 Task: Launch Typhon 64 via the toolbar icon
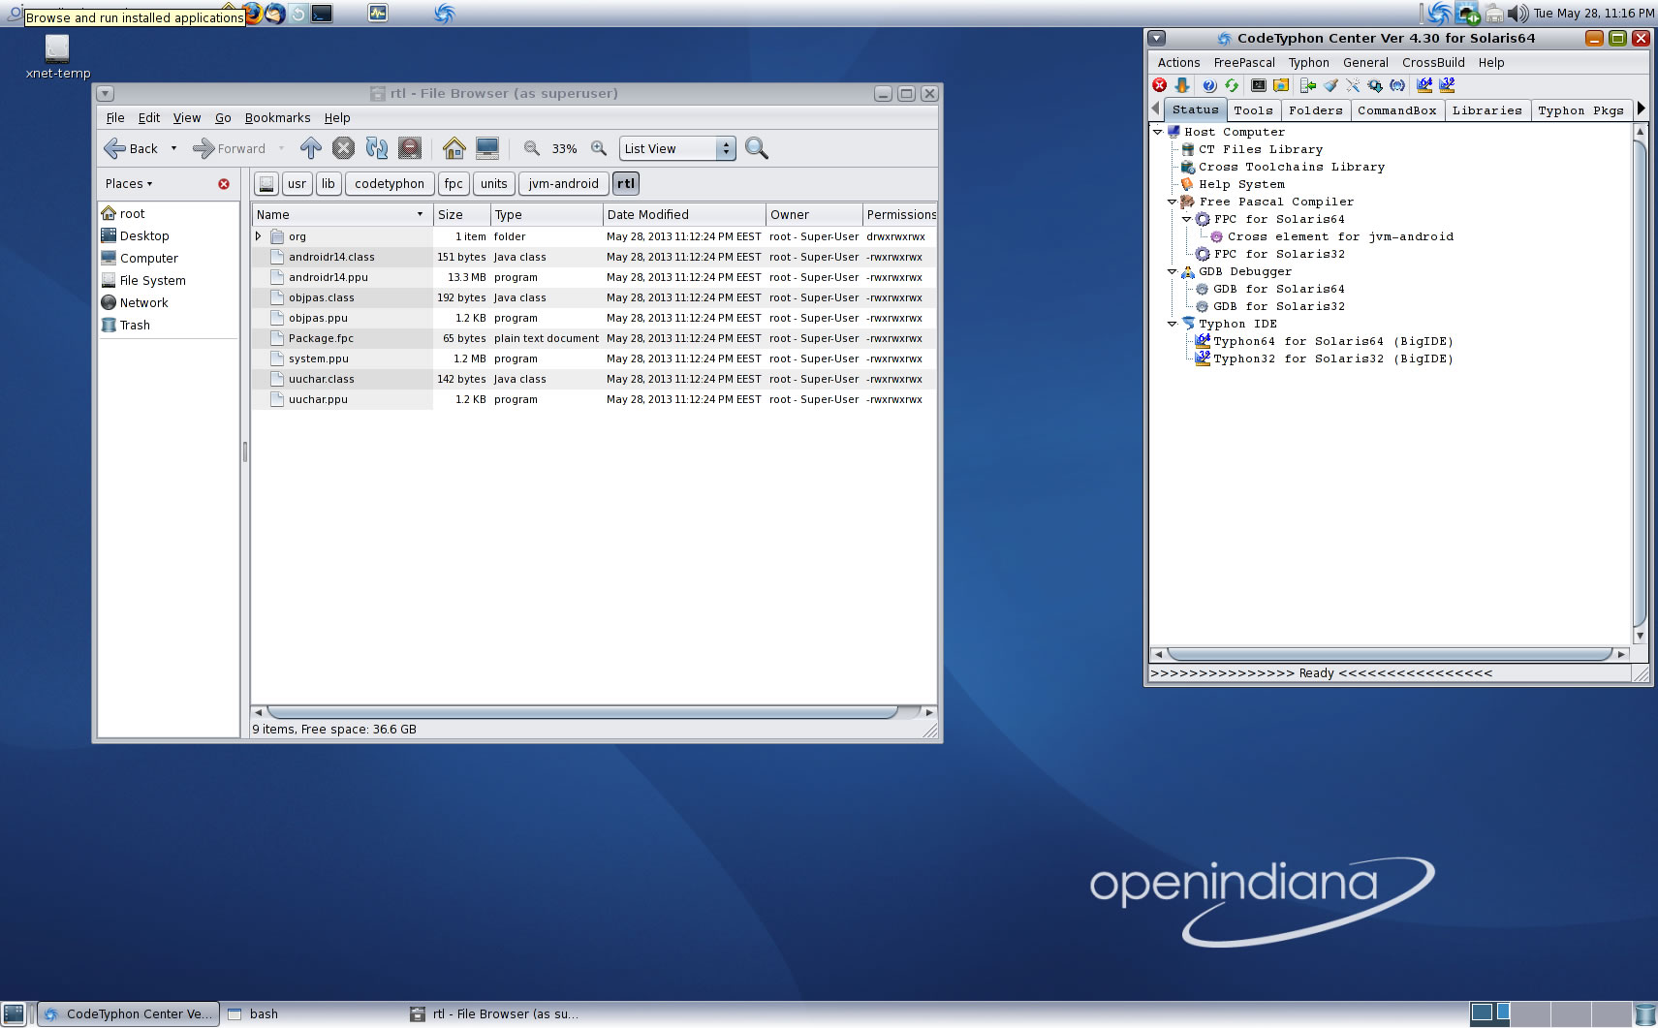pos(1424,85)
